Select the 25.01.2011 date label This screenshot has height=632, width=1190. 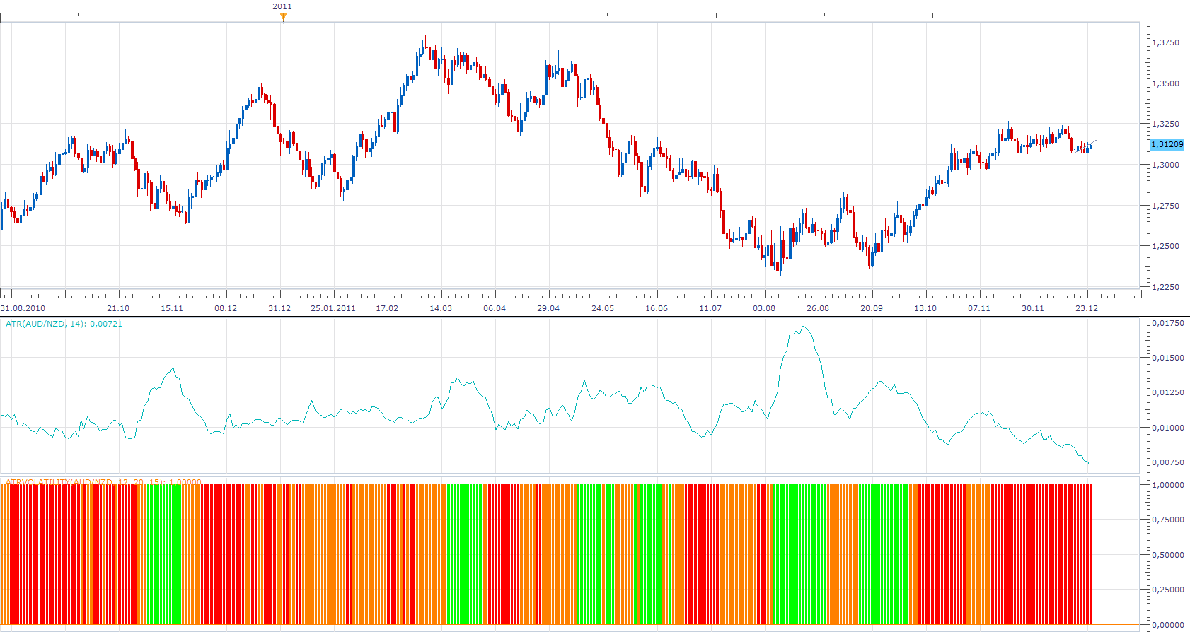click(333, 308)
